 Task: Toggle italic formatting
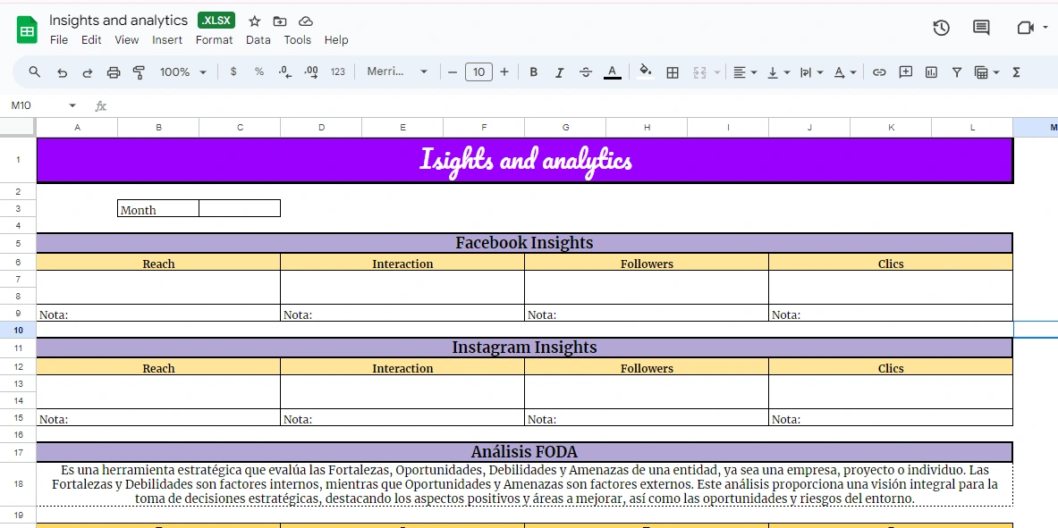click(559, 72)
